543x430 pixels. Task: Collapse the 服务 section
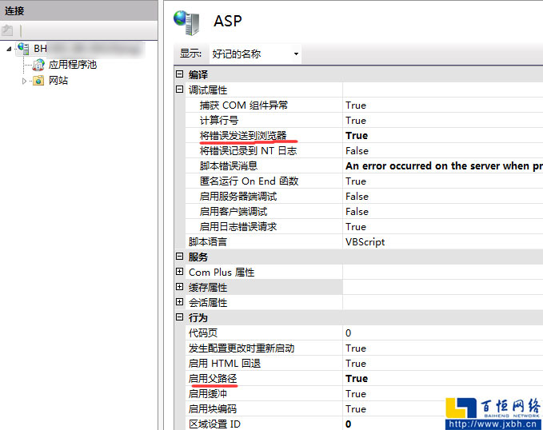pyautogui.click(x=179, y=257)
